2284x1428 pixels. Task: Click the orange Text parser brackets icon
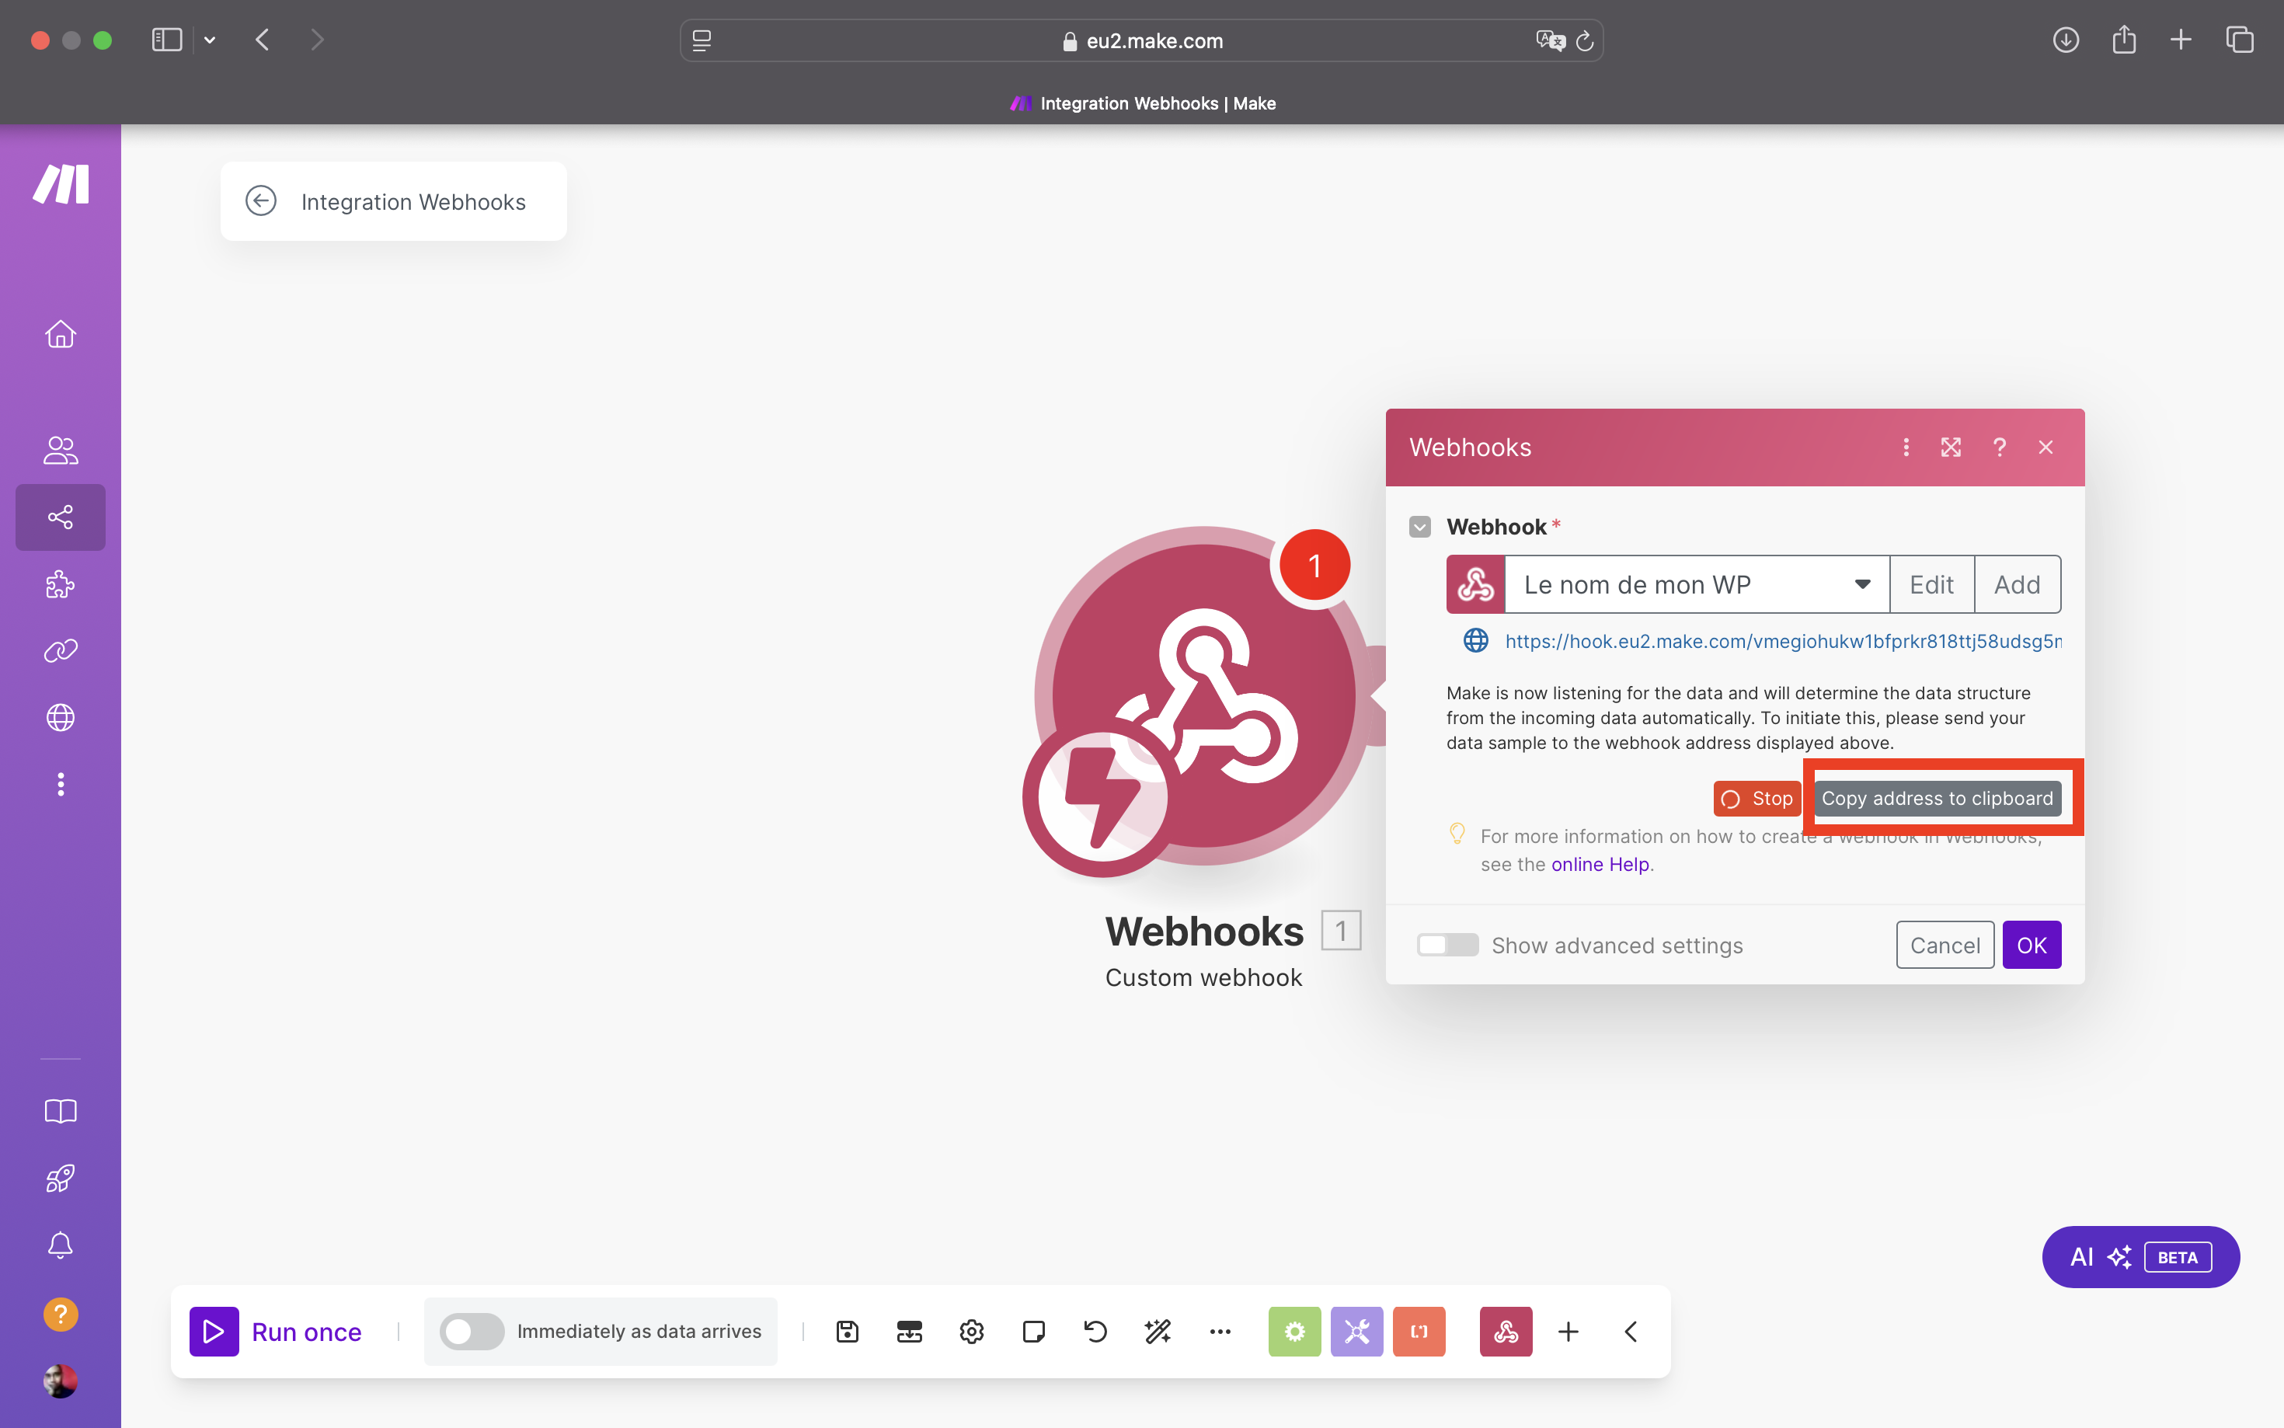[x=1419, y=1332]
